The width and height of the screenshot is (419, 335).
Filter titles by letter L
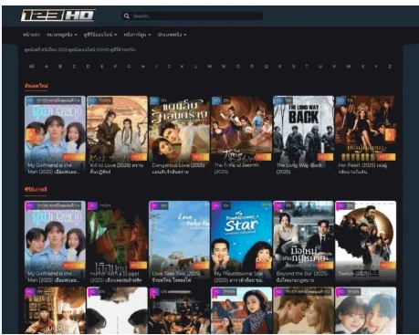pos(195,66)
